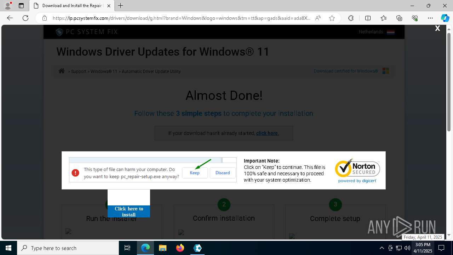
Task: Close the overlay with the white X
Action: [437, 28]
